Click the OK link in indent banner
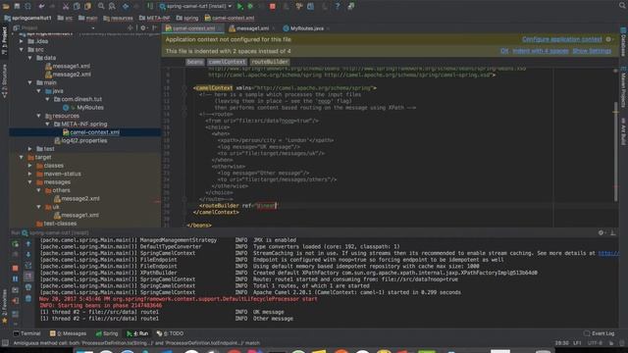This screenshot has height=353, width=628. [x=504, y=51]
